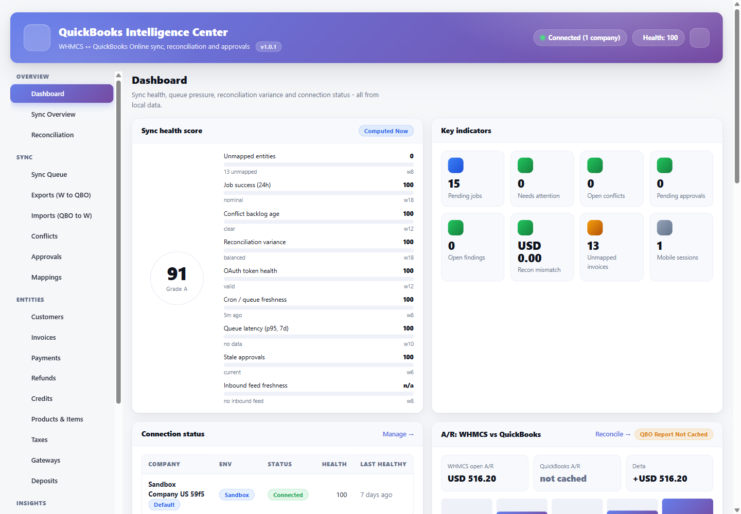Click QBO Report Not Cached badge
This screenshot has height=514, width=741.
tap(674, 434)
